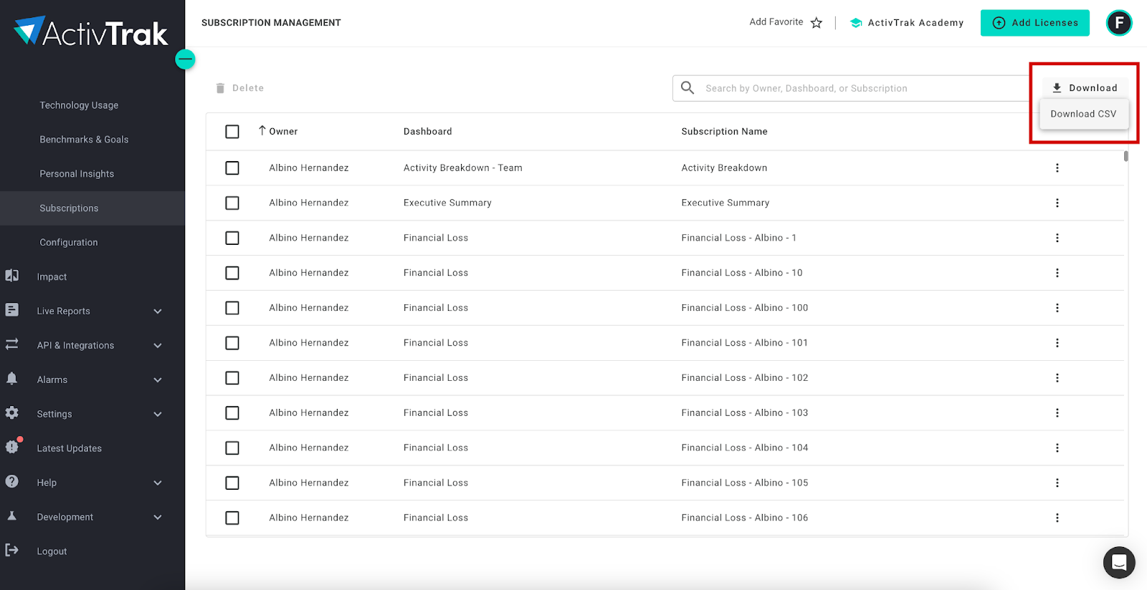Click the search magnifier icon

pyautogui.click(x=687, y=87)
